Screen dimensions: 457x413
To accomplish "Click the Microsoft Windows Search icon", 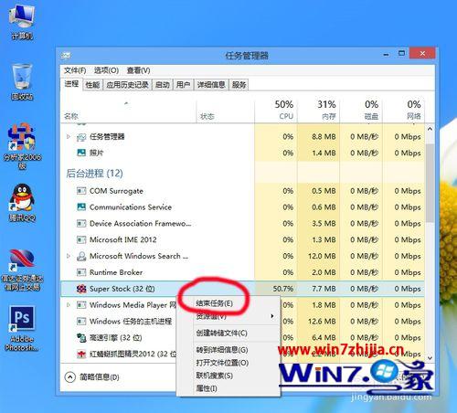I will point(81,256).
